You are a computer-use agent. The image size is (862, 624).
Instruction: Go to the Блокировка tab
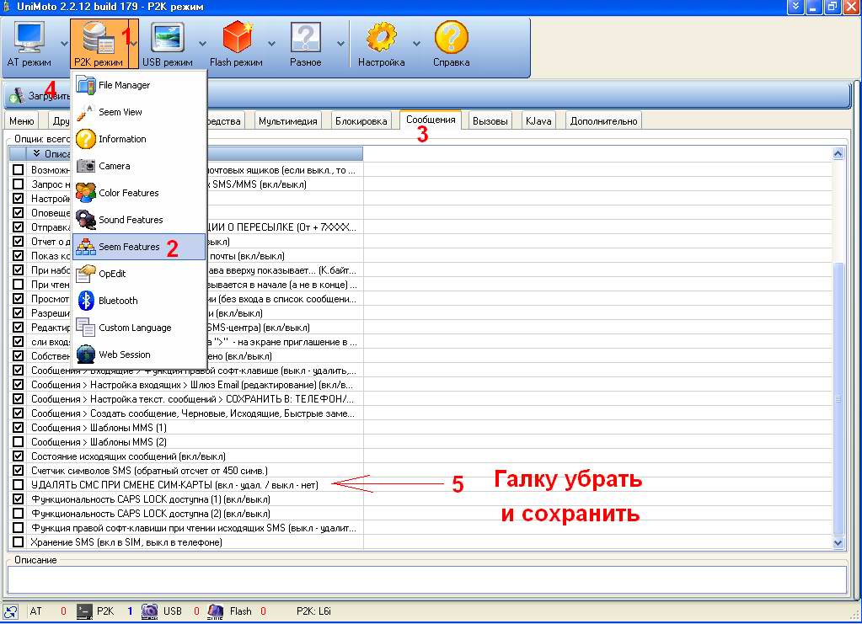pos(361,121)
